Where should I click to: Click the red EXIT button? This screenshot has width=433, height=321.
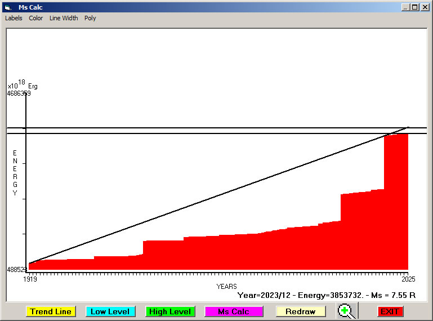pos(390,311)
